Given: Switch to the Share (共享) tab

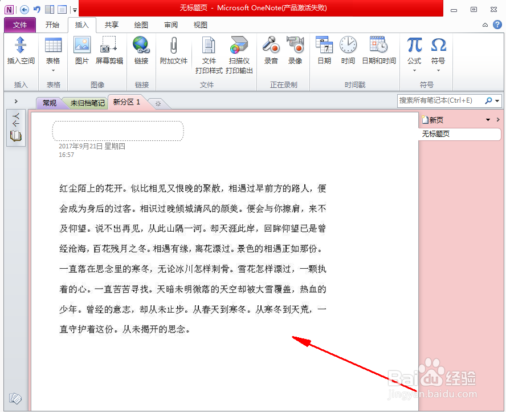Looking at the screenshot, I should 112,25.
